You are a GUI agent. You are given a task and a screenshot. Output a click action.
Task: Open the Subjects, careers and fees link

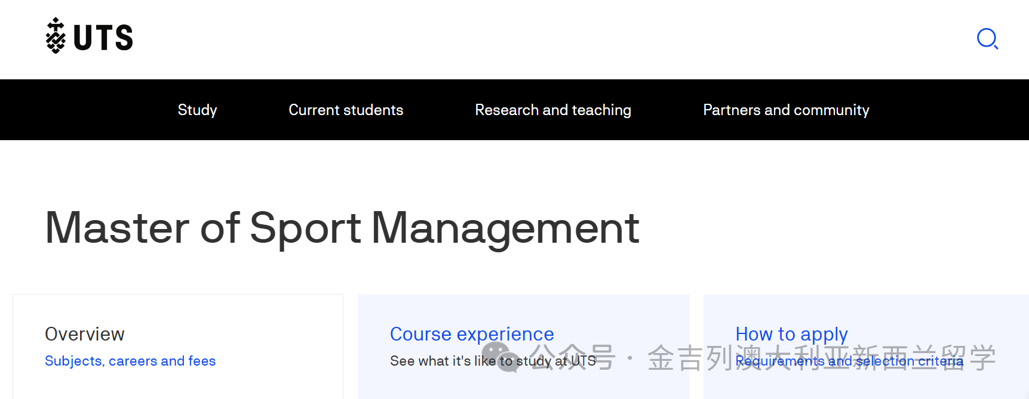click(130, 361)
